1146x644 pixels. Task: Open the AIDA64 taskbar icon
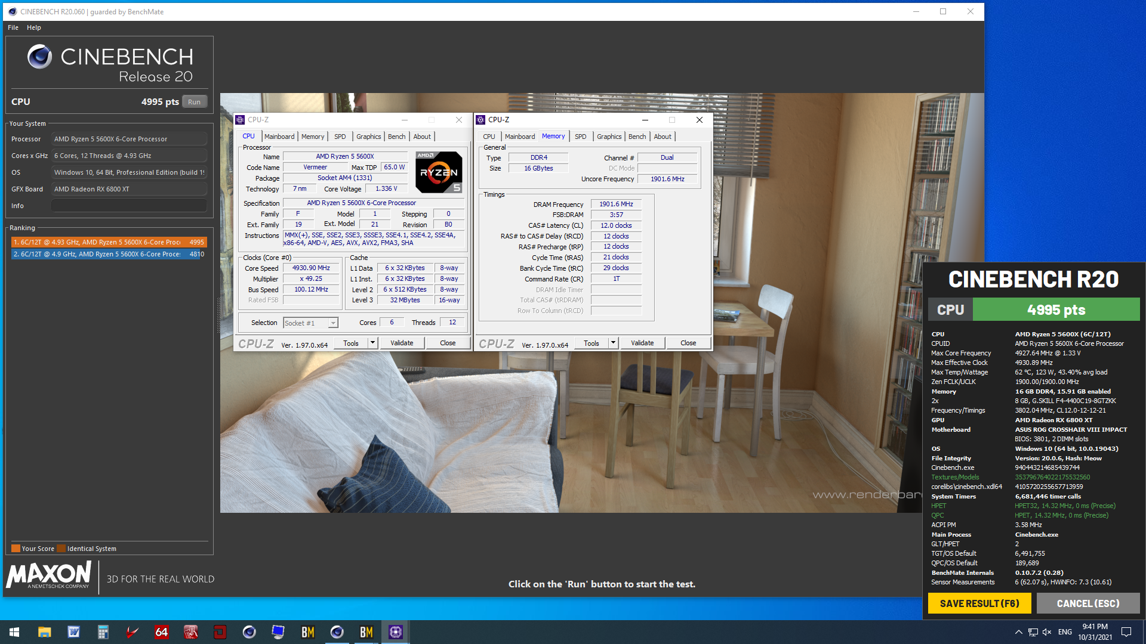(x=161, y=632)
